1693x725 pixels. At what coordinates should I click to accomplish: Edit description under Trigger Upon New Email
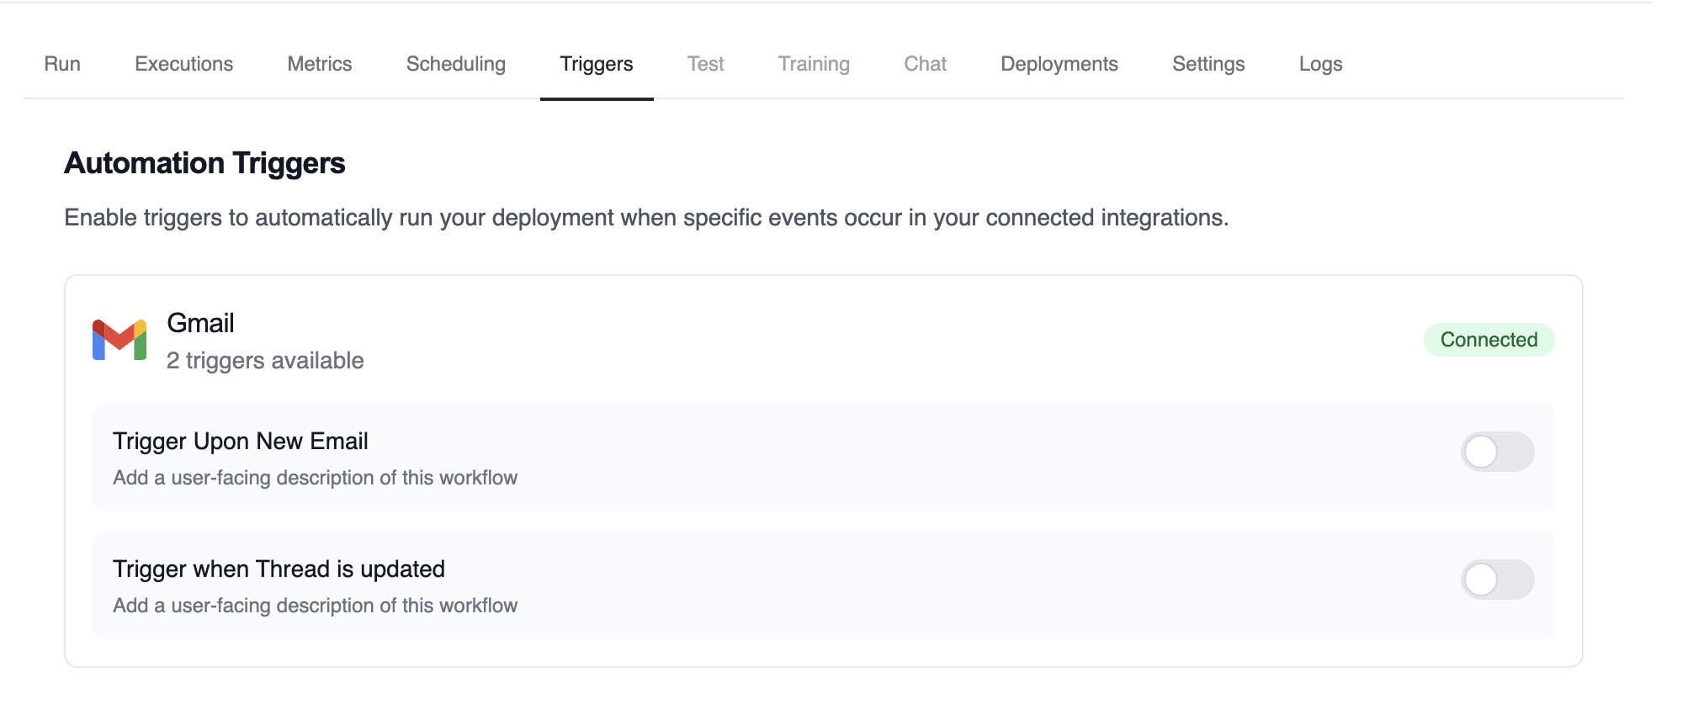(315, 478)
